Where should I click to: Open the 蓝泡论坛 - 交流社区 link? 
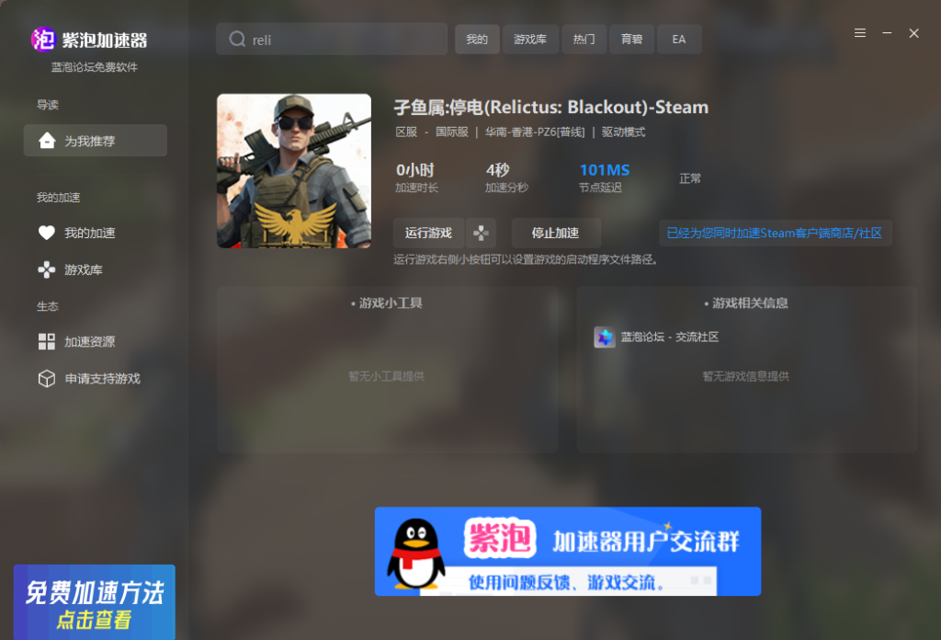point(670,337)
